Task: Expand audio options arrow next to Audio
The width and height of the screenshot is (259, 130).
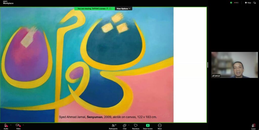Action: click(11, 125)
